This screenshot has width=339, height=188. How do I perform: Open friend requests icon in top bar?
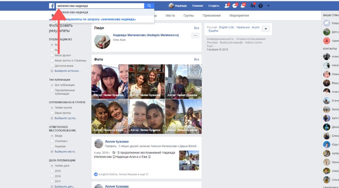[x=226, y=6]
